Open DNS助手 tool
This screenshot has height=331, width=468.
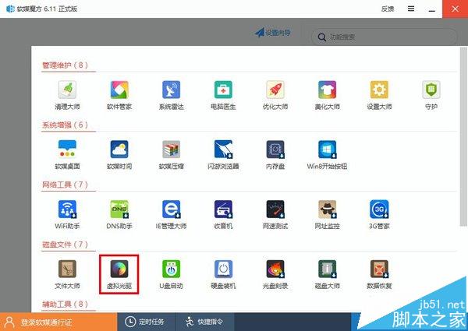pos(119,215)
